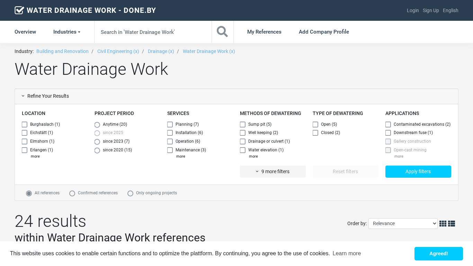Open the Order by Relevance dropdown

tap(403, 224)
